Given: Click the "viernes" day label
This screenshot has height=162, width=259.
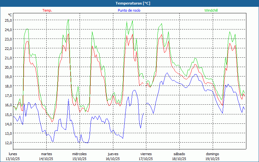Looking at the screenshot, I should tap(146, 154).
